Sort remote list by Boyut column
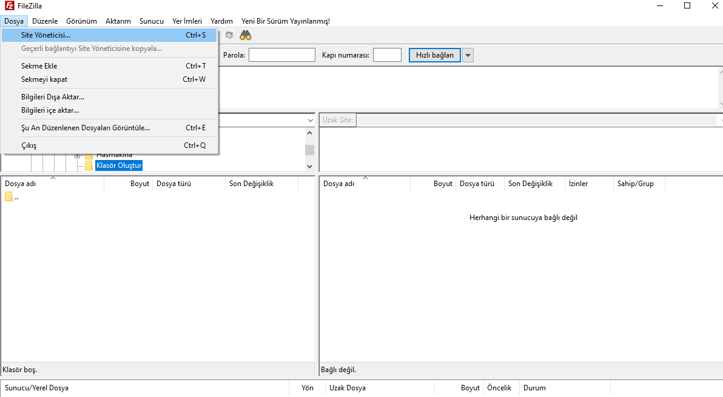Viewport: 723px width, 397px height. point(433,183)
